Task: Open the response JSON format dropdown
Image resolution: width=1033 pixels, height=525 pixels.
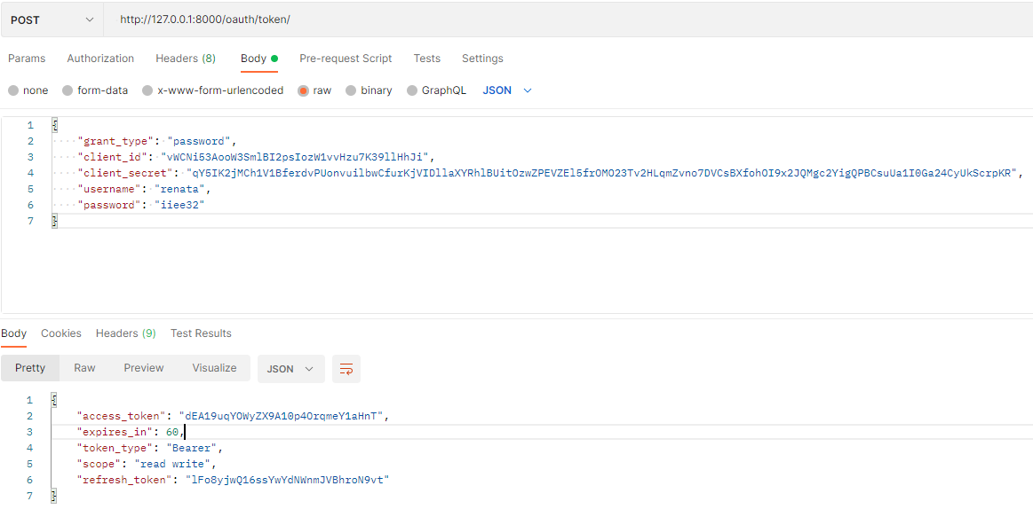Action: click(x=290, y=369)
